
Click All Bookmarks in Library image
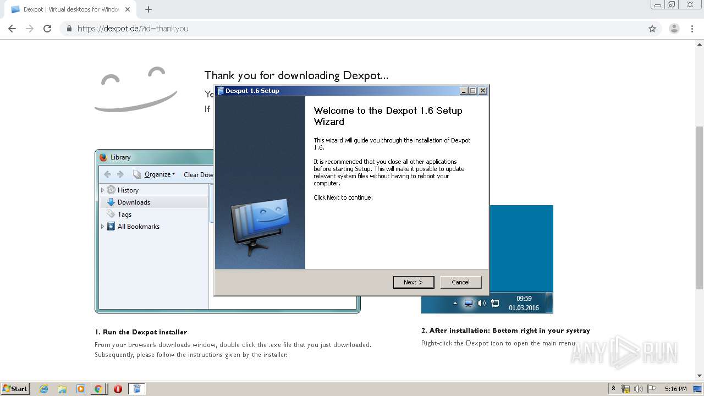(138, 227)
